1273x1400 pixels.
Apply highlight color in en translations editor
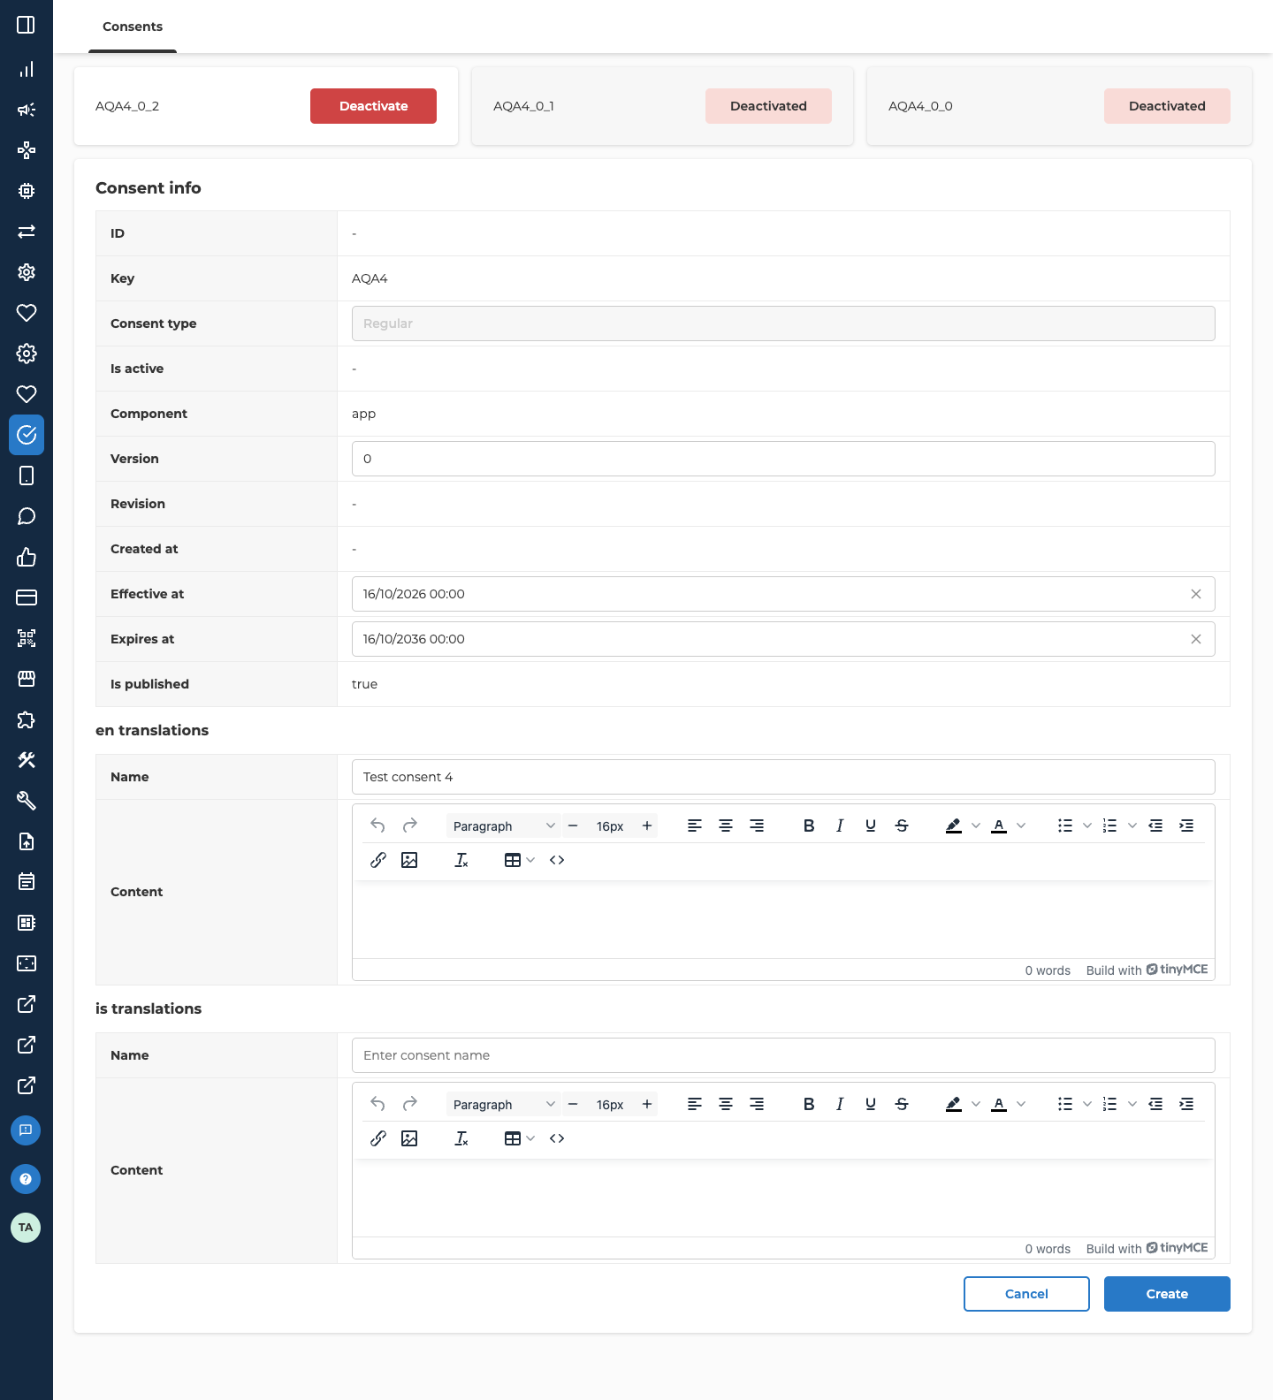[954, 826]
